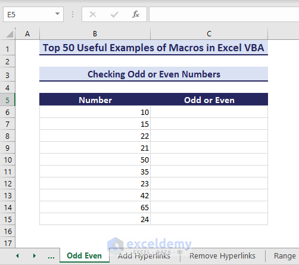Select the cell containing 42

pos(95,195)
